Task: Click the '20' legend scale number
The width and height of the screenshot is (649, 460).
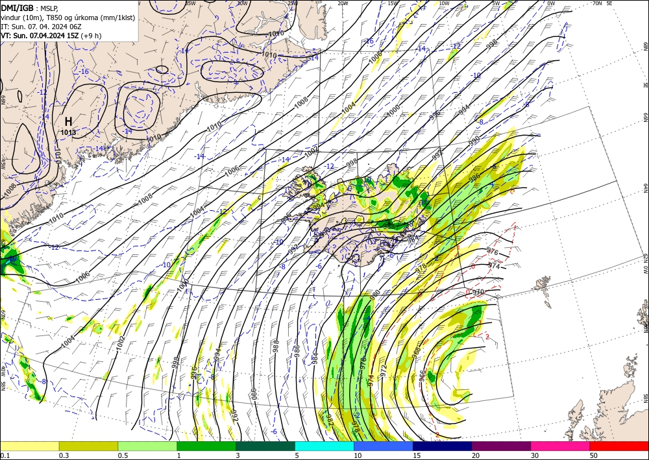Action: [x=476, y=455]
